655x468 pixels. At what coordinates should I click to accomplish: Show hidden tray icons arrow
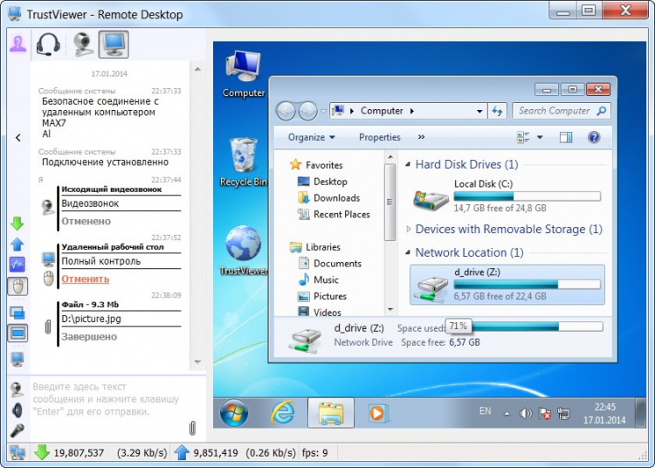click(507, 414)
